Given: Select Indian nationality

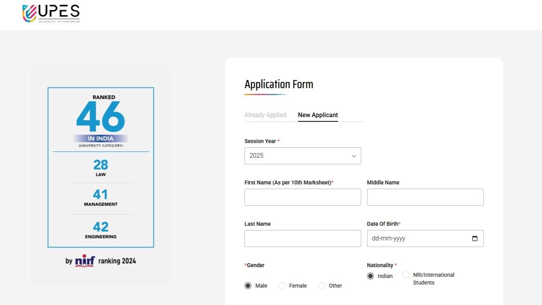Looking at the screenshot, I should click(370, 276).
